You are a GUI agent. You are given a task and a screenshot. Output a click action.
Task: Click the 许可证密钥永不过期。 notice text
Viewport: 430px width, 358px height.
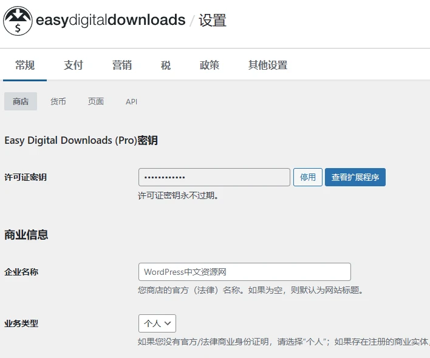click(178, 195)
